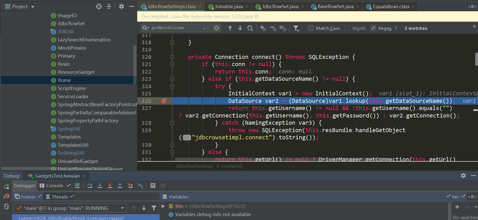Switch to the Console tab
Image resolution: width=478 pixels, height=220 pixels.
click(54, 186)
